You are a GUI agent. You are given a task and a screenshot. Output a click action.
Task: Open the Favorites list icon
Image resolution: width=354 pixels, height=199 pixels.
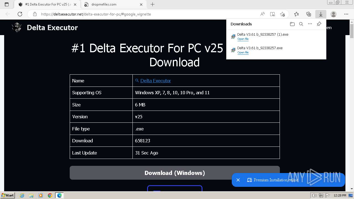click(x=296, y=14)
